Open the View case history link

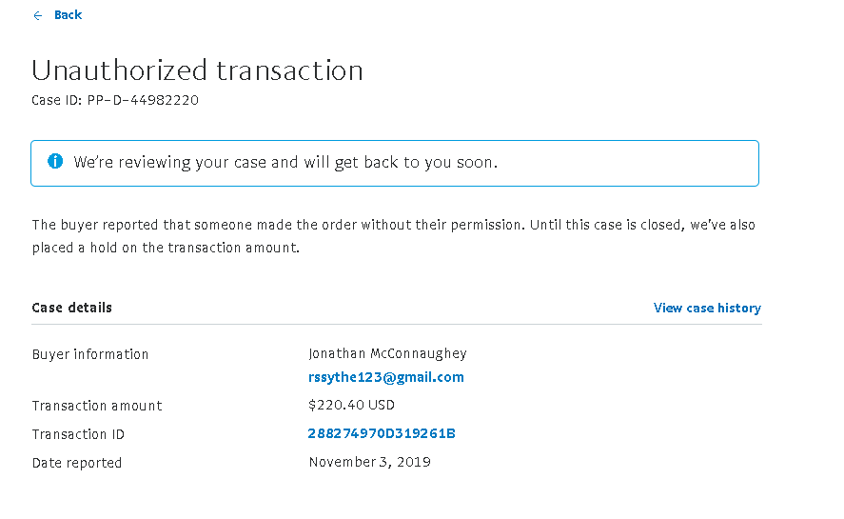point(707,309)
